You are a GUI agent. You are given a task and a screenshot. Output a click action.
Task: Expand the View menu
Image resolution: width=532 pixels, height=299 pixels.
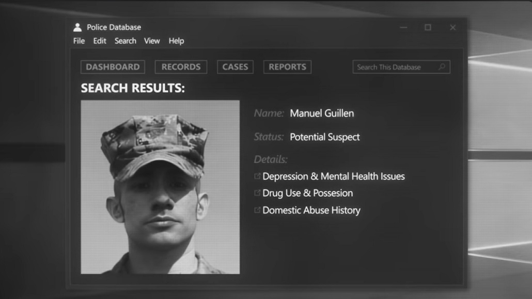point(152,41)
